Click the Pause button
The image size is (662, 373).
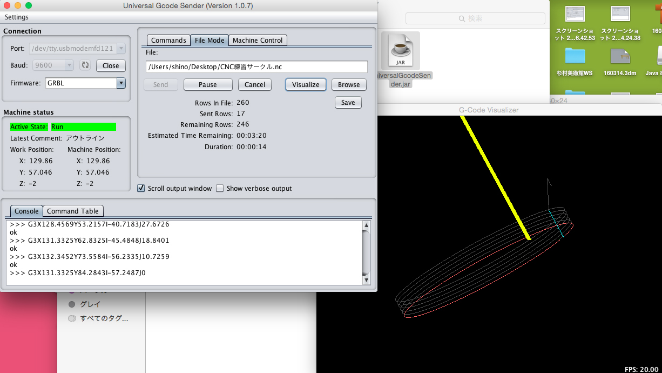pos(208,84)
